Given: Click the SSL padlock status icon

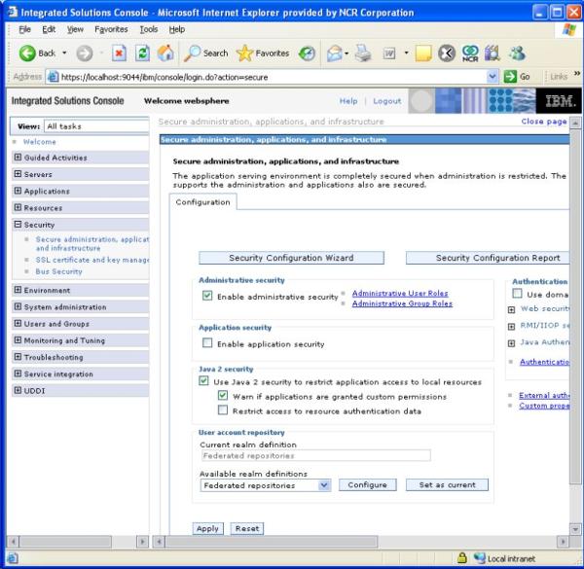Looking at the screenshot, I should click(462, 558).
